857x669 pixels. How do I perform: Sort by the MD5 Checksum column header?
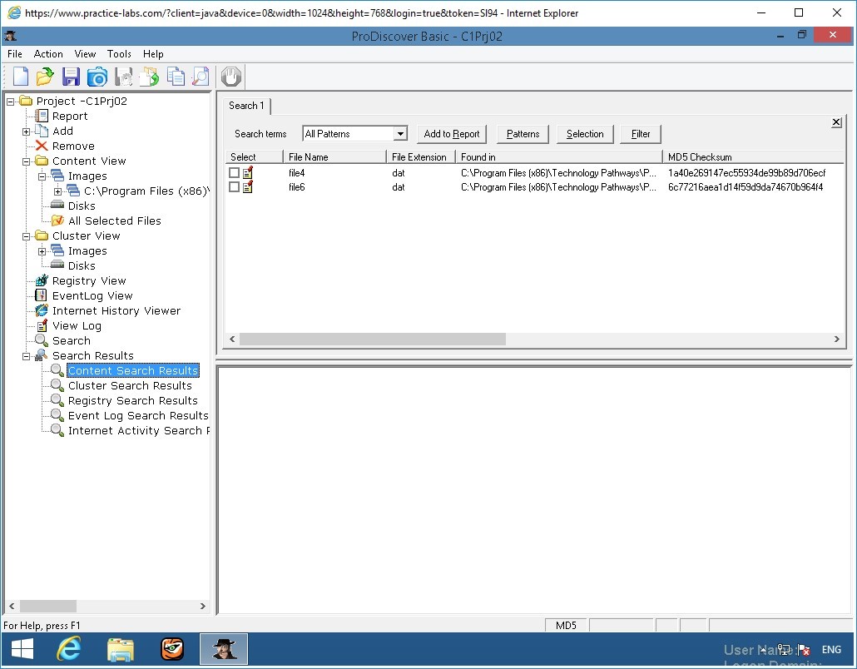coord(753,157)
